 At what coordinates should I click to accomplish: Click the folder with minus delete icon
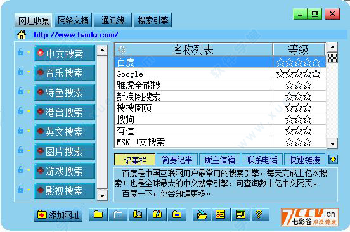pos(177,215)
